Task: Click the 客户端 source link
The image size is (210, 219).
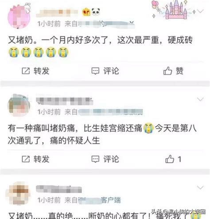Action: [x=111, y=200]
